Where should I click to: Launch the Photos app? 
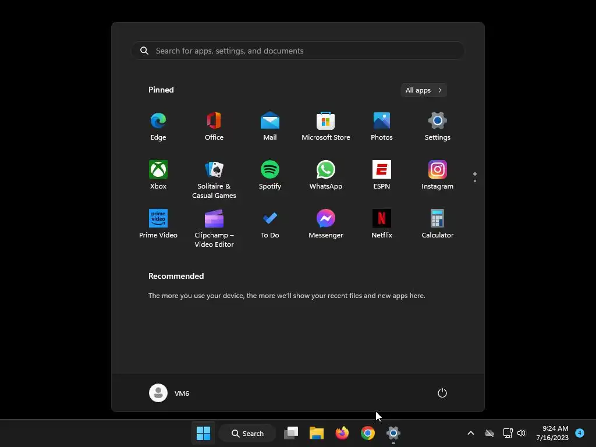(x=382, y=126)
